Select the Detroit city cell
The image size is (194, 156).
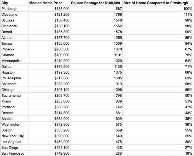click(x=14, y=32)
